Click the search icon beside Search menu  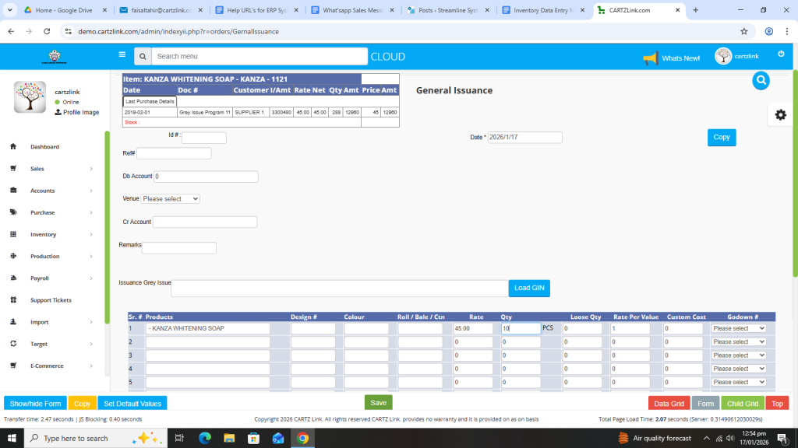pyautogui.click(x=143, y=57)
